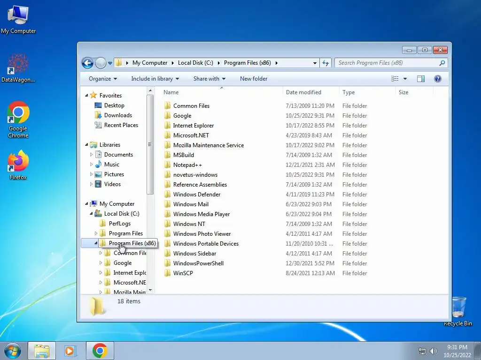
Task: Select the Firefox desktop shortcut
Action: pos(18,165)
